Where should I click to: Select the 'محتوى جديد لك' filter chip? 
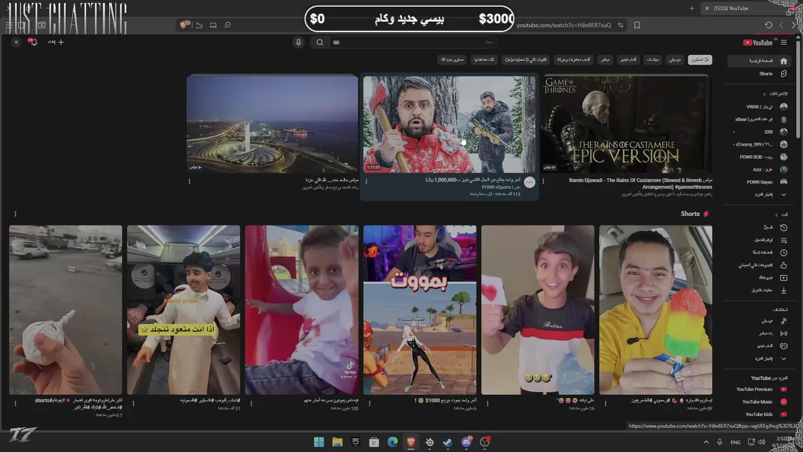point(452,60)
